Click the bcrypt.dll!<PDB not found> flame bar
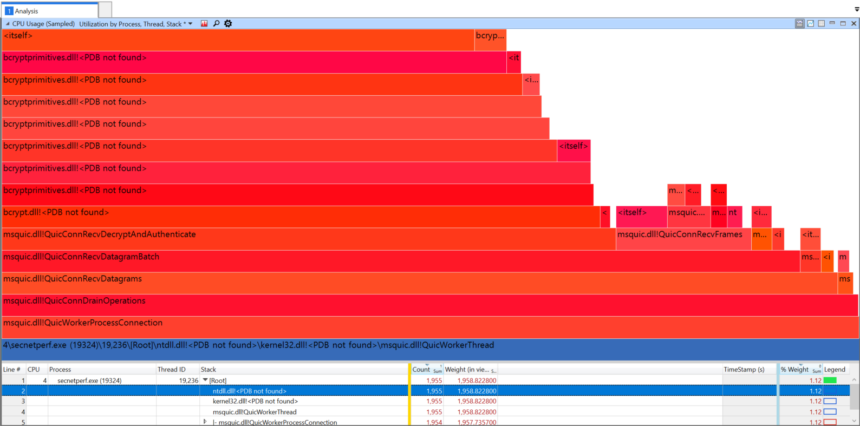This screenshot has height=426, width=860. [301, 217]
